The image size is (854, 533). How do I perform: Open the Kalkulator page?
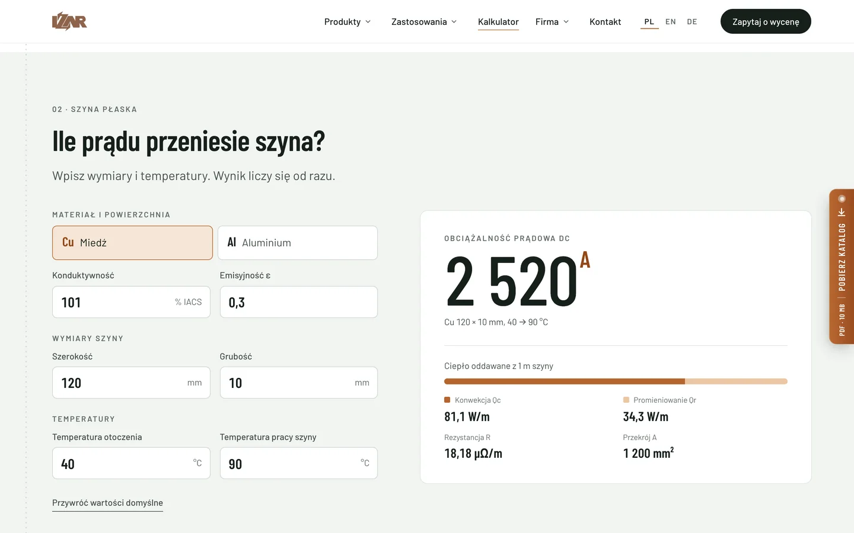tap(498, 22)
